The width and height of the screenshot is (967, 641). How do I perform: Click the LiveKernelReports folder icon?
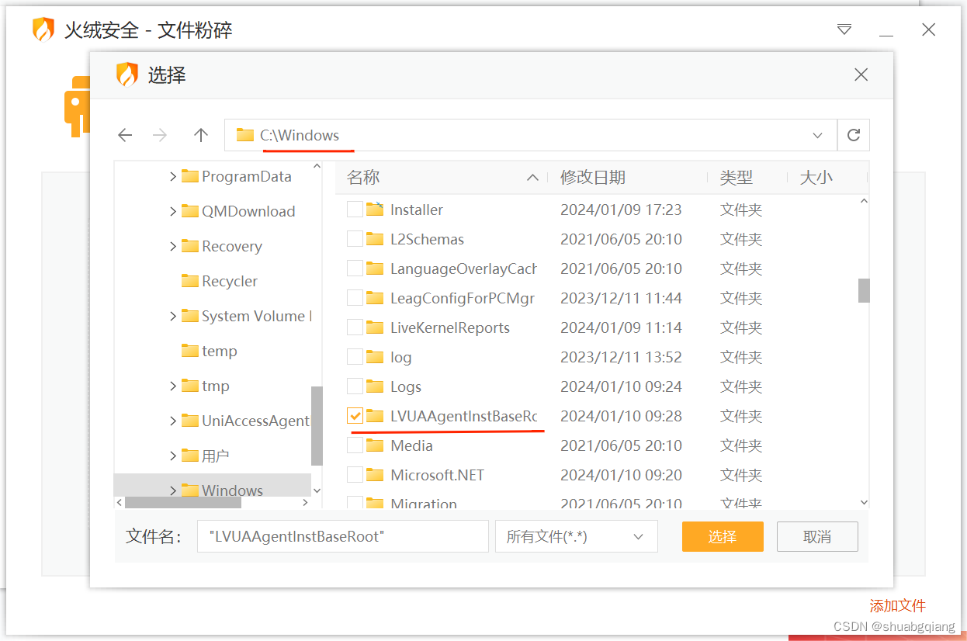pyautogui.click(x=375, y=327)
